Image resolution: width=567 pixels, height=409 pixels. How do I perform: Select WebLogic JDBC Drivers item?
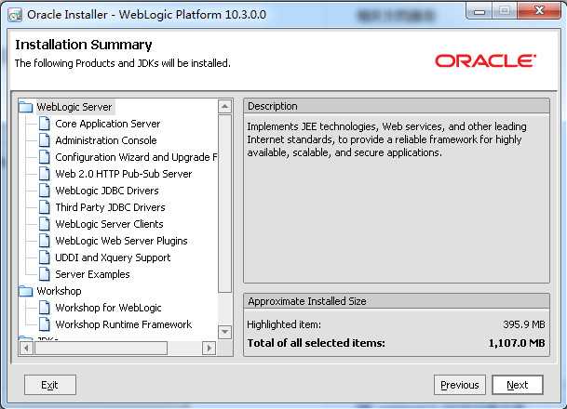107,191
